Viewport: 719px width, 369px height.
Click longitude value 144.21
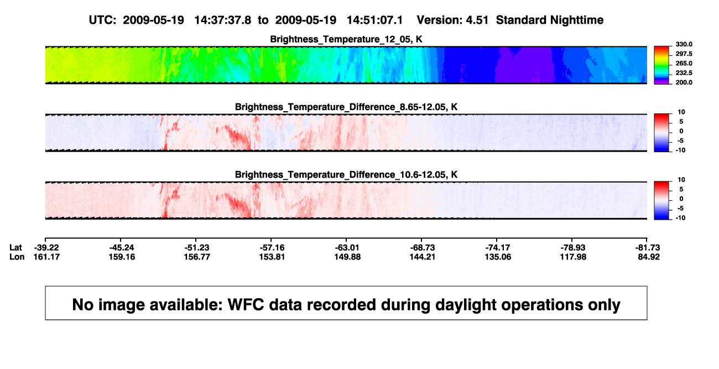[423, 257]
